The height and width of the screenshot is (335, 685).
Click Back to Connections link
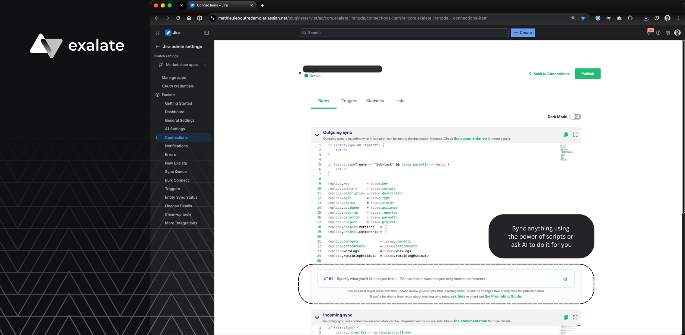coord(549,74)
